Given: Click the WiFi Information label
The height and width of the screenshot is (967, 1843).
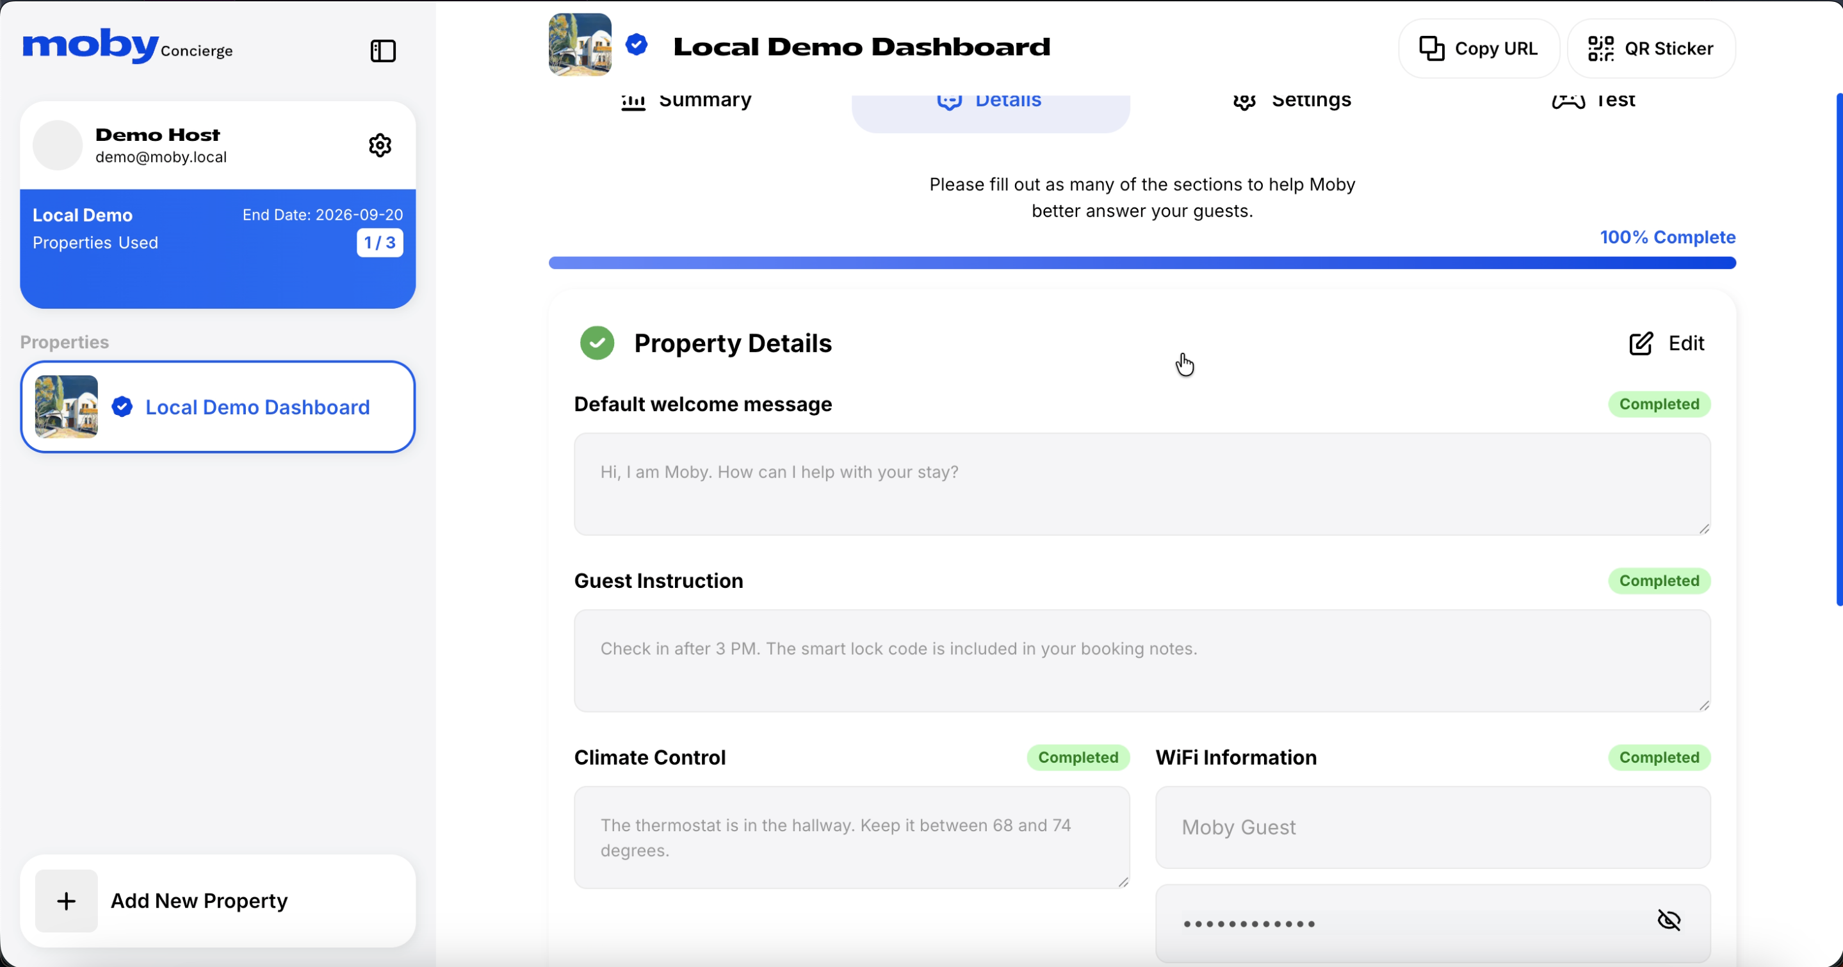Looking at the screenshot, I should [x=1235, y=758].
